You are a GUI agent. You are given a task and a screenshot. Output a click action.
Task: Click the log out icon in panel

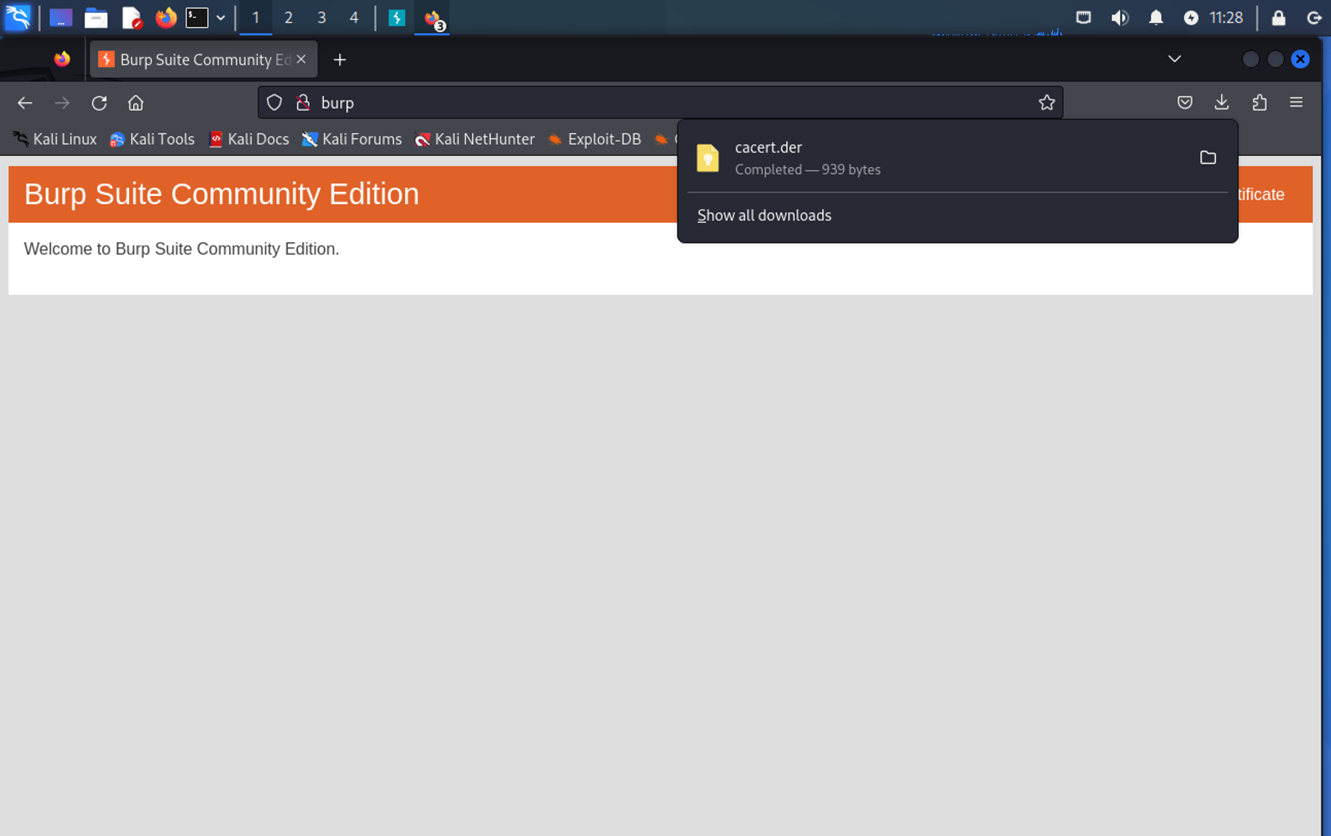point(1314,17)
